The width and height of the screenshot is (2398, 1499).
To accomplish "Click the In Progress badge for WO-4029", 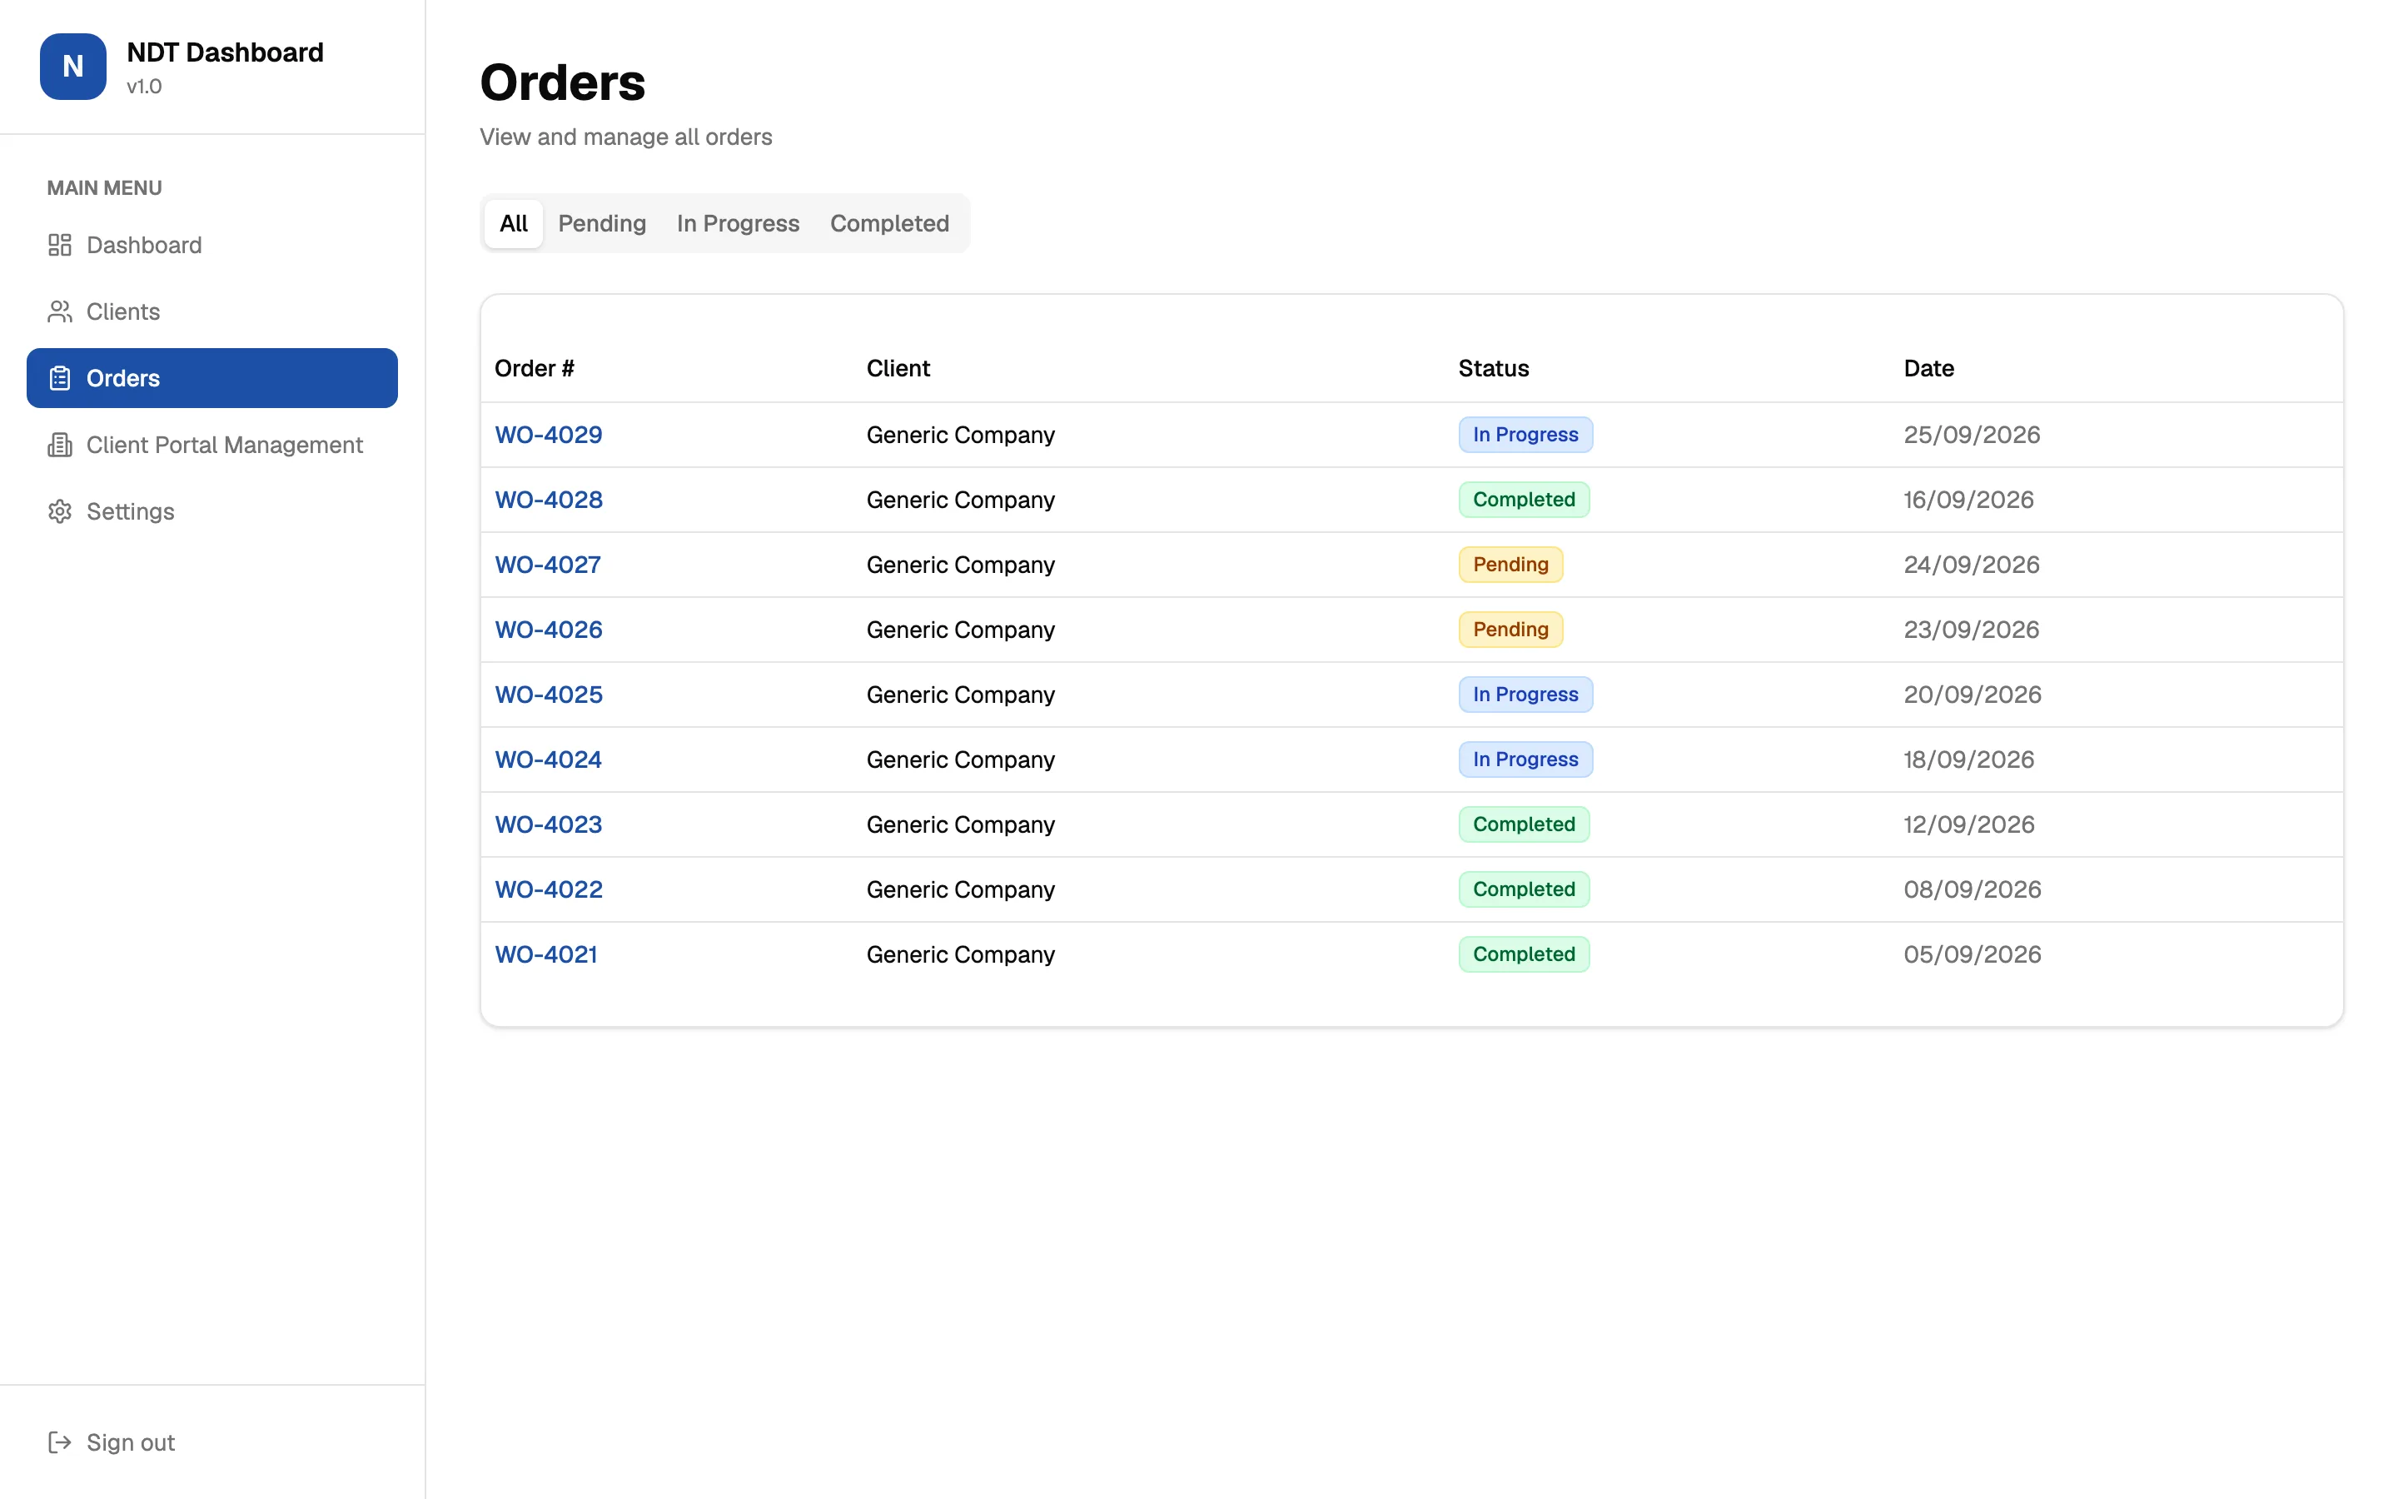I will click(1525, 434).
